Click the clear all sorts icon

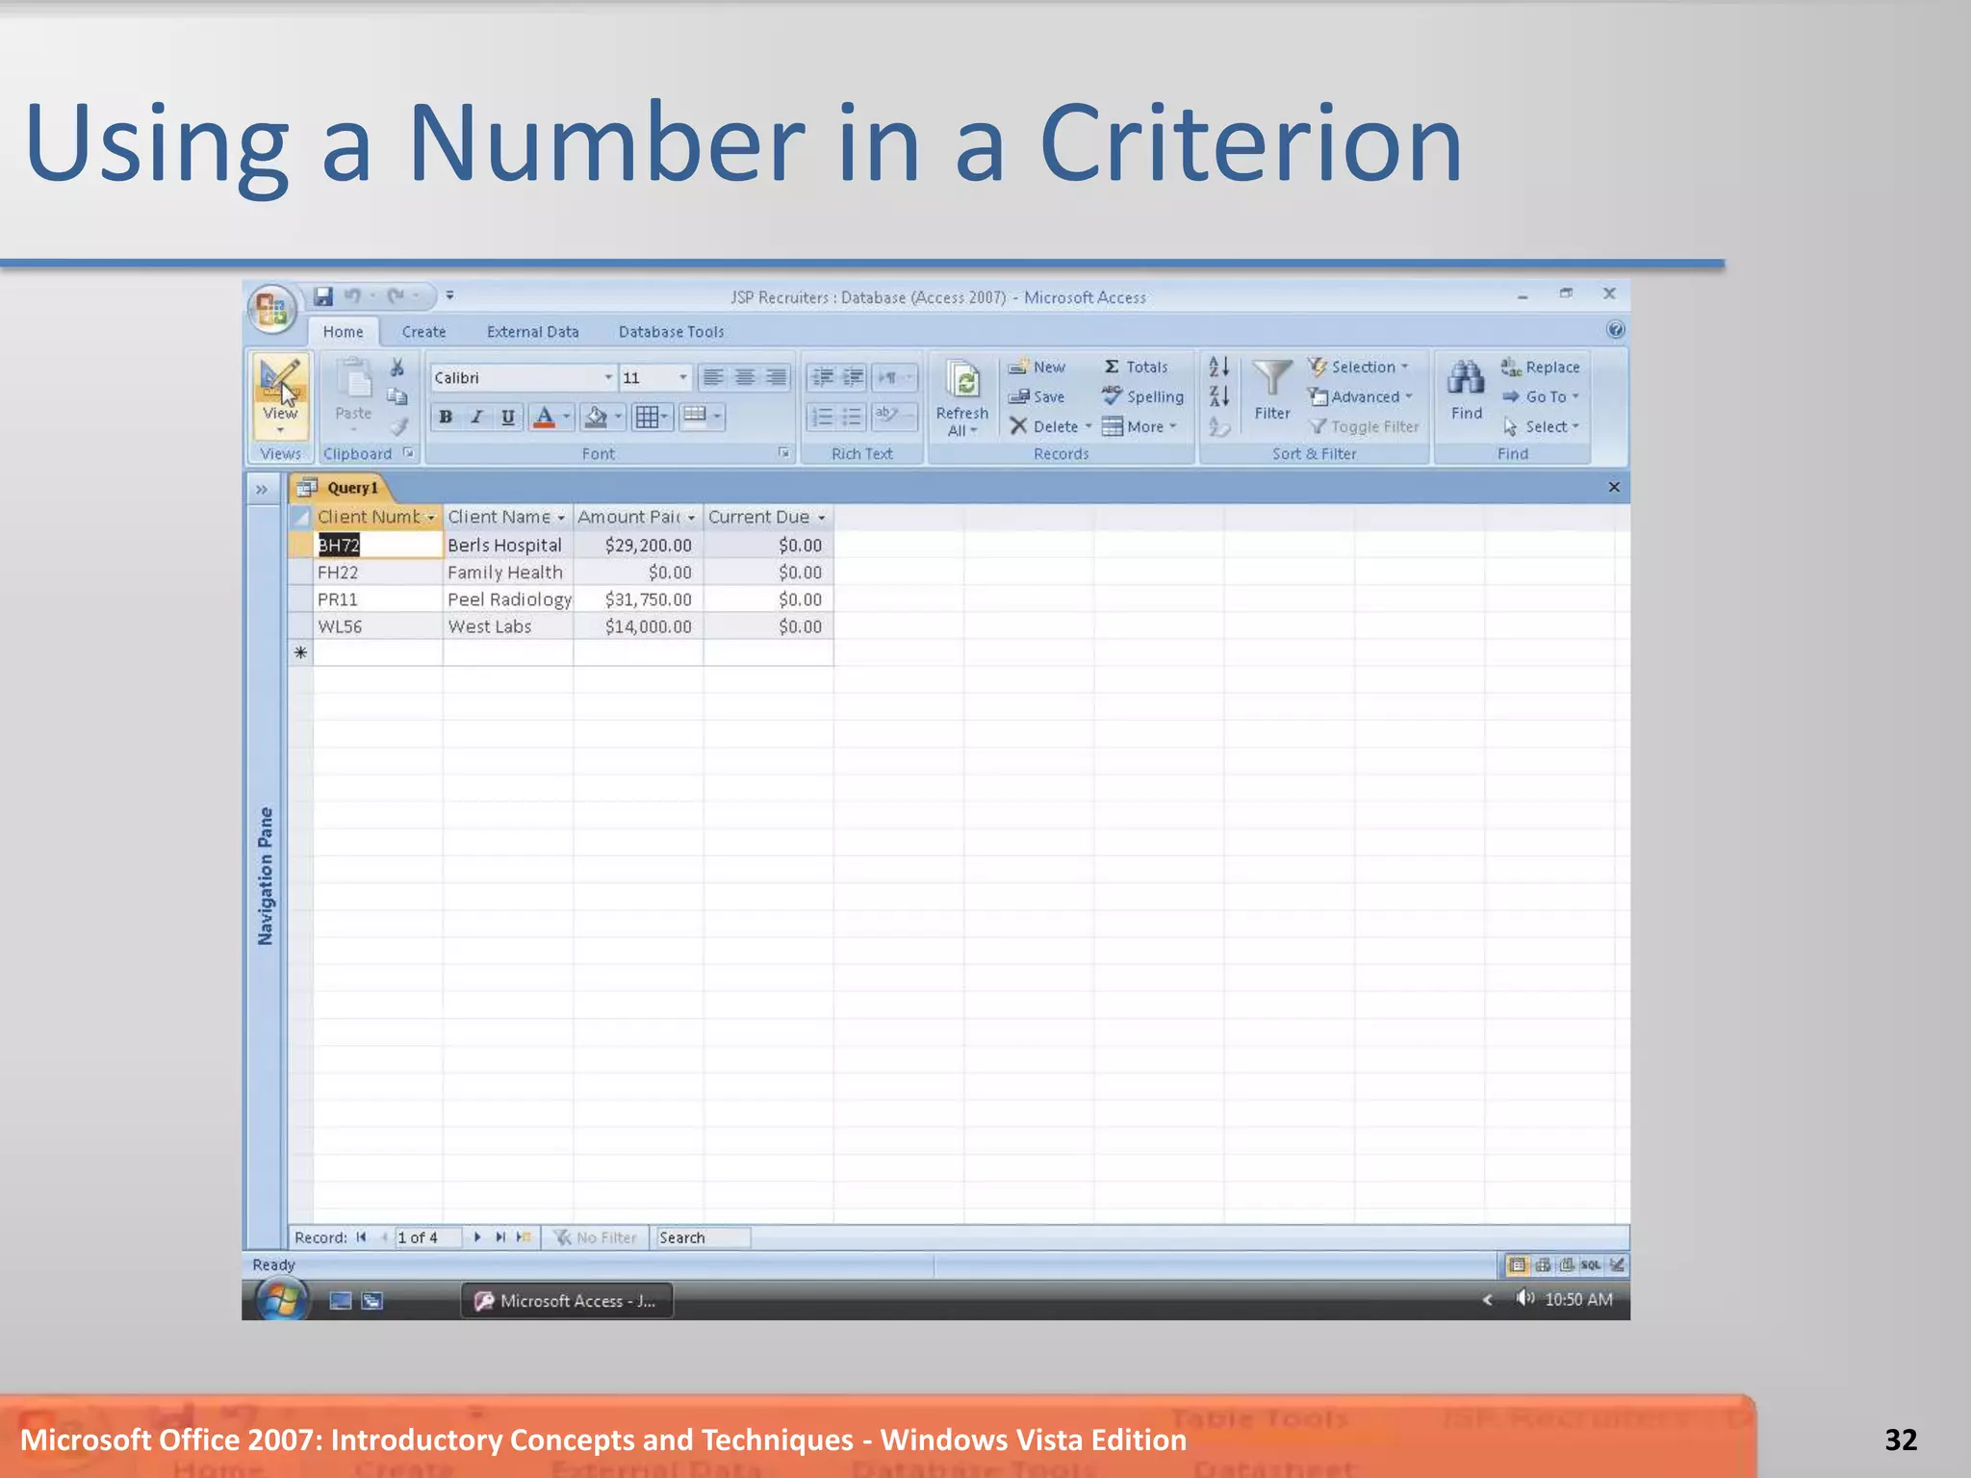[1218, 426]
